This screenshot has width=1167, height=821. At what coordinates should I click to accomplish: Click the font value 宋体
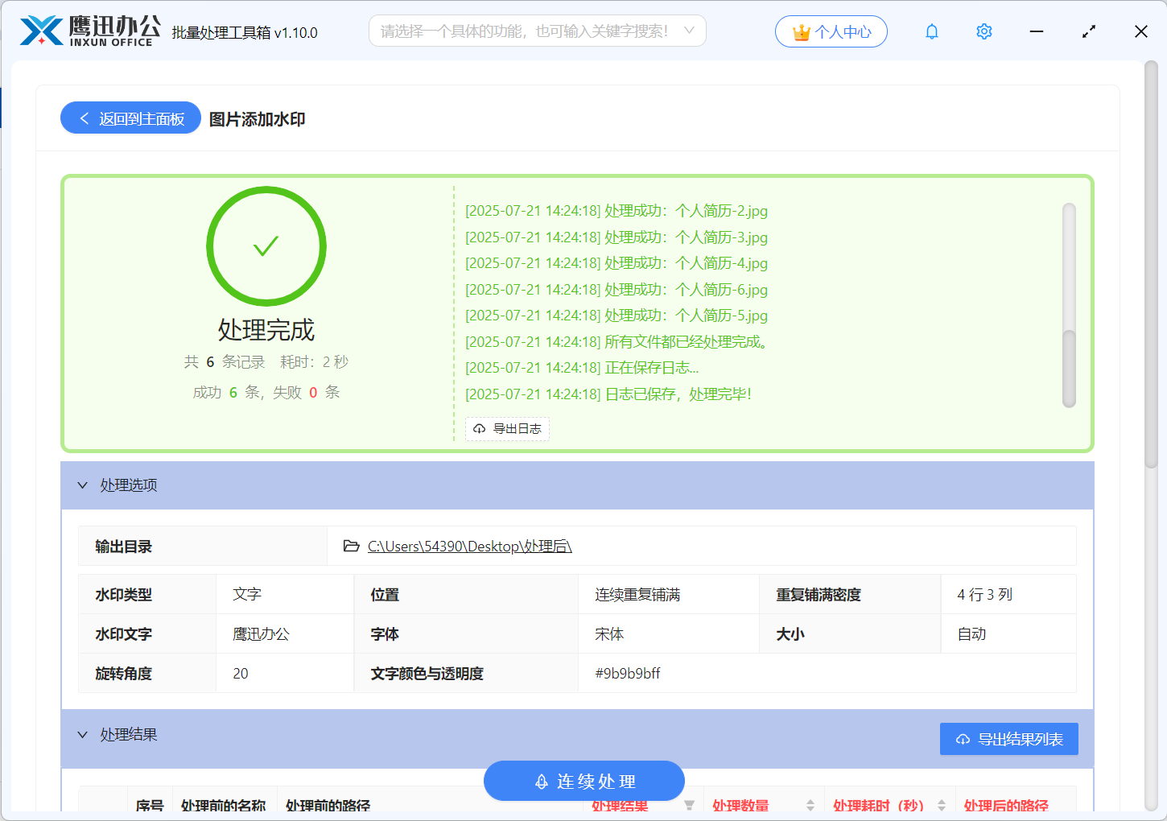click(609, 634)
